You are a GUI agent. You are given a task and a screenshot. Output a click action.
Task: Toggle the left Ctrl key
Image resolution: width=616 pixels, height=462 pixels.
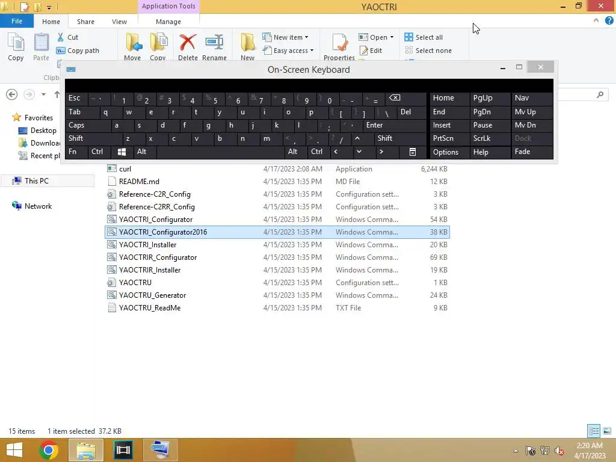(99, 152)
